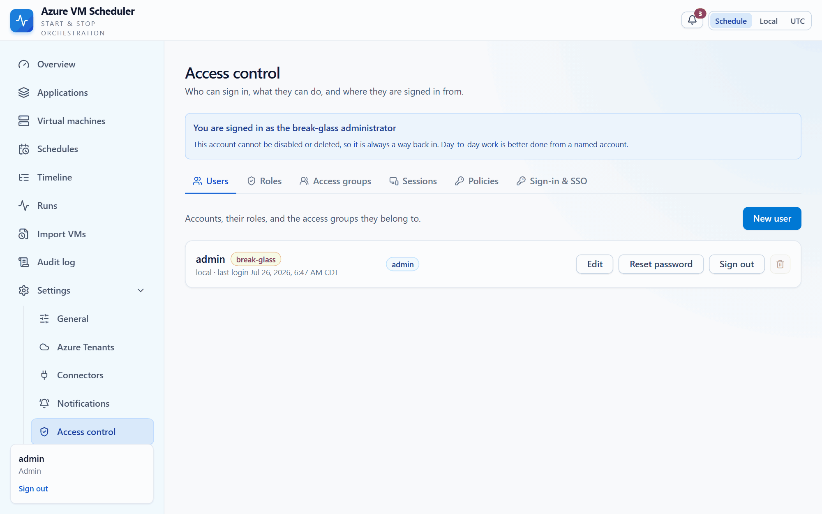Click the Timeline icon in sidebar
The image size is (822, 514).
click(x=24, y=178)
